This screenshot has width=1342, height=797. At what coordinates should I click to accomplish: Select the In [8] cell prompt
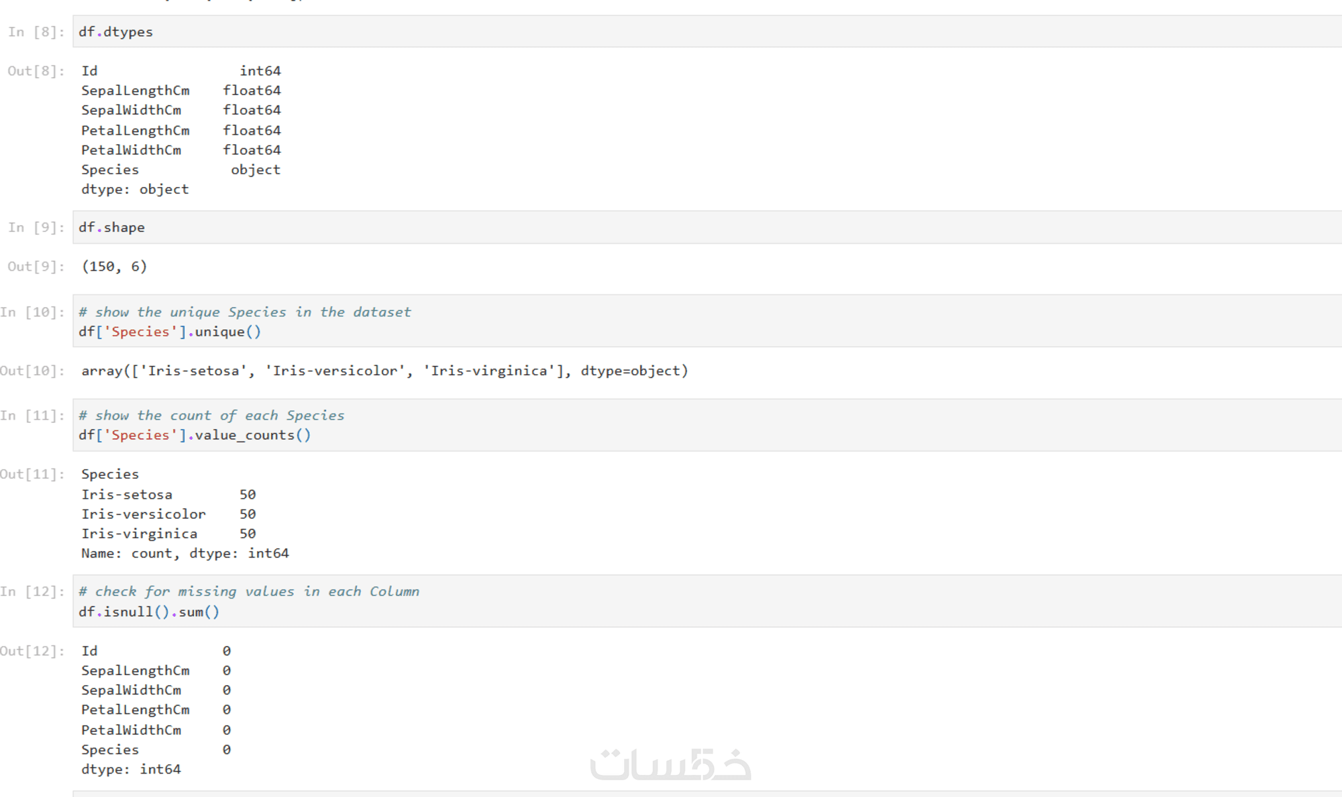36,32
